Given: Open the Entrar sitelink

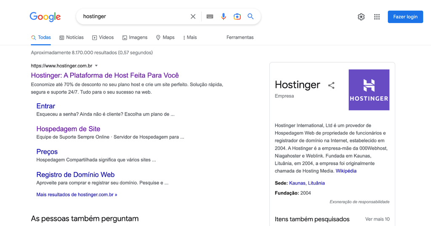Looking at the screenshot, I should click(45, 106).
